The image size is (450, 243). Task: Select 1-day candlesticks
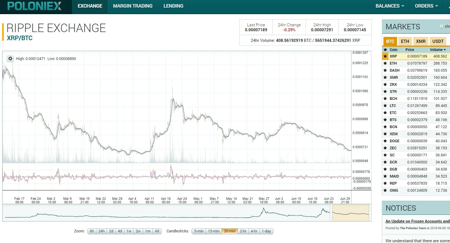[266, 231]
